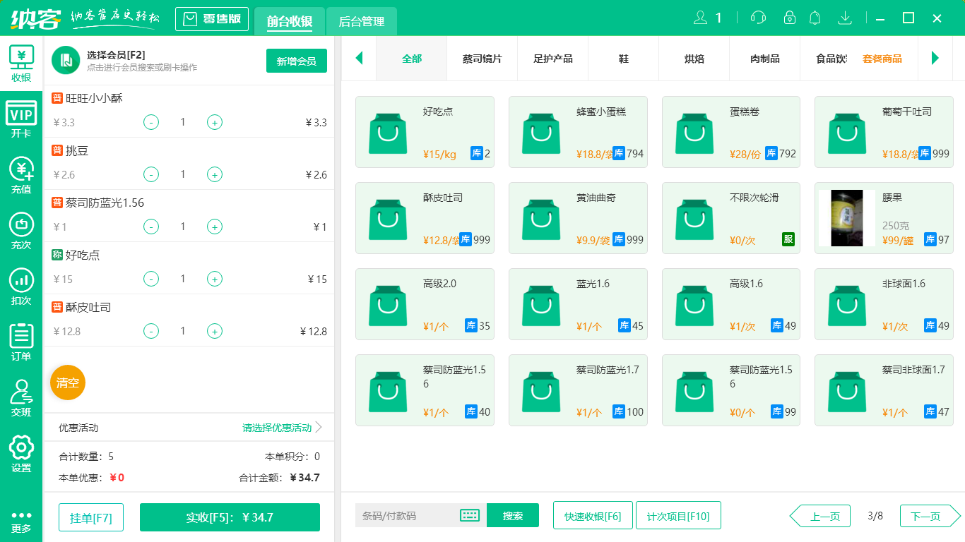Open the 套餐商品 category tab

pos(884,59)
